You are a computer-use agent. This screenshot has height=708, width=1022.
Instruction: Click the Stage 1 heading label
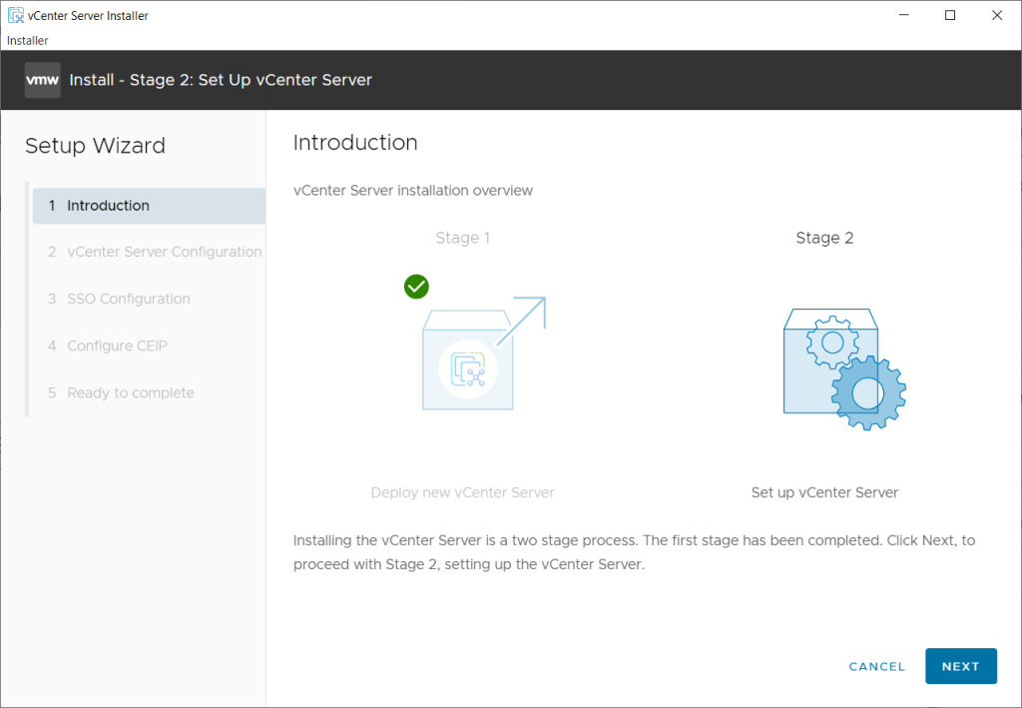tap(462, 238)
